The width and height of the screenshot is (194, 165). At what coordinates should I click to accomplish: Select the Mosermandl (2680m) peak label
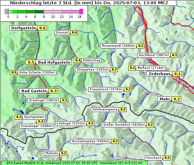click(x=118, y=46)
